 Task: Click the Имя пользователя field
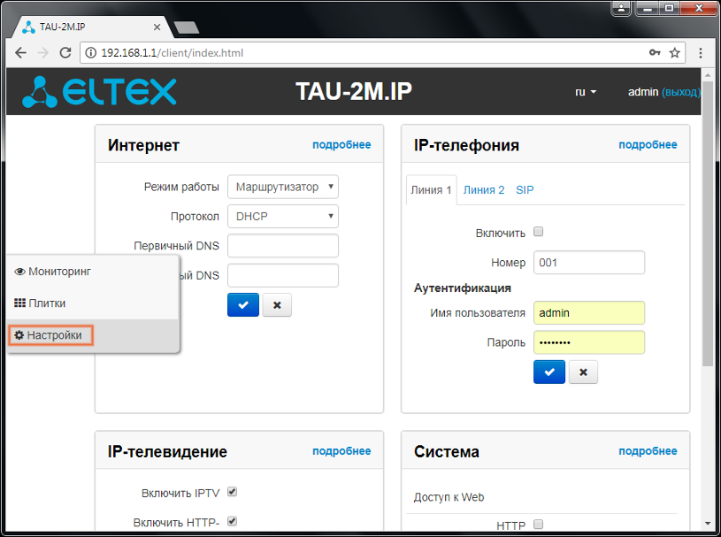[x=589, y=313]
